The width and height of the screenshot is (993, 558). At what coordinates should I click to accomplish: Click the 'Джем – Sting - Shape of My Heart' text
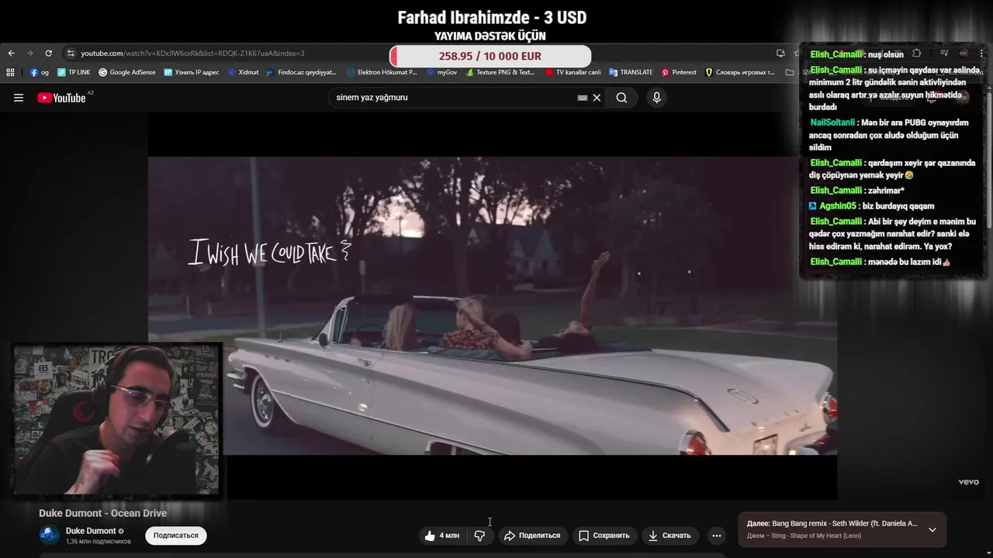pyautogui.click(x=804, y=536)
